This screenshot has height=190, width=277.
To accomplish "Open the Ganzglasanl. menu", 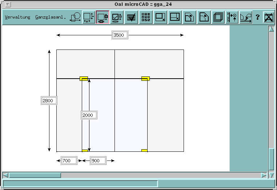I will point(51,17).
